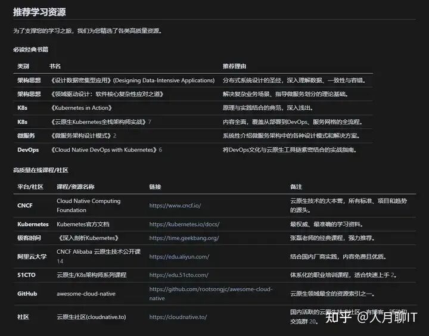Click the 平台/社区 column header

coord(30,187)
